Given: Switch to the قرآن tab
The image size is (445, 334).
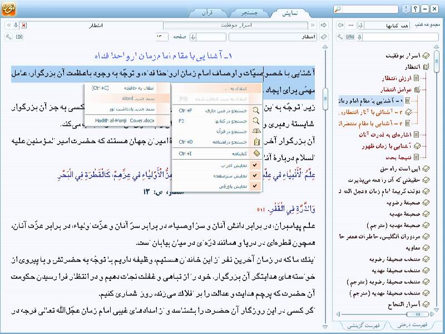Looking at the screenshot, I should 207,13.
